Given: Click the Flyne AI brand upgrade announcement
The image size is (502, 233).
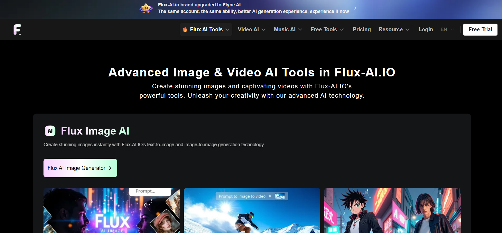Looking at the screenshot, I should point(199,5).
